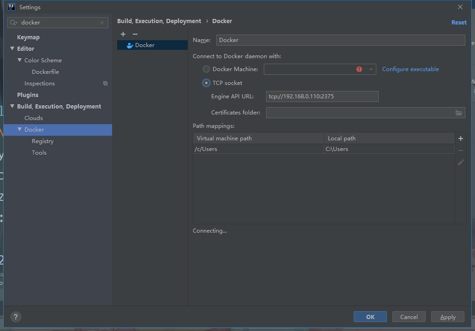
Task: Collapse Build, Execution, Deployment node
Action: click(12, 106)
